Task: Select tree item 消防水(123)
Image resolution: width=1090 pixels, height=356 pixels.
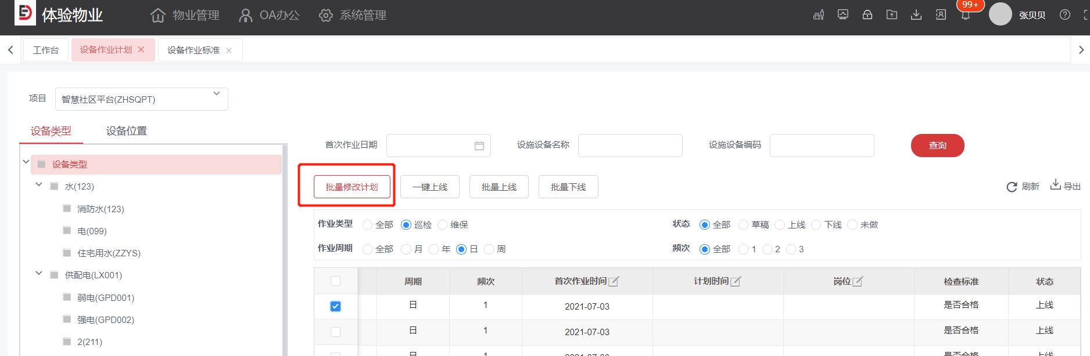Action: (101, 209)
